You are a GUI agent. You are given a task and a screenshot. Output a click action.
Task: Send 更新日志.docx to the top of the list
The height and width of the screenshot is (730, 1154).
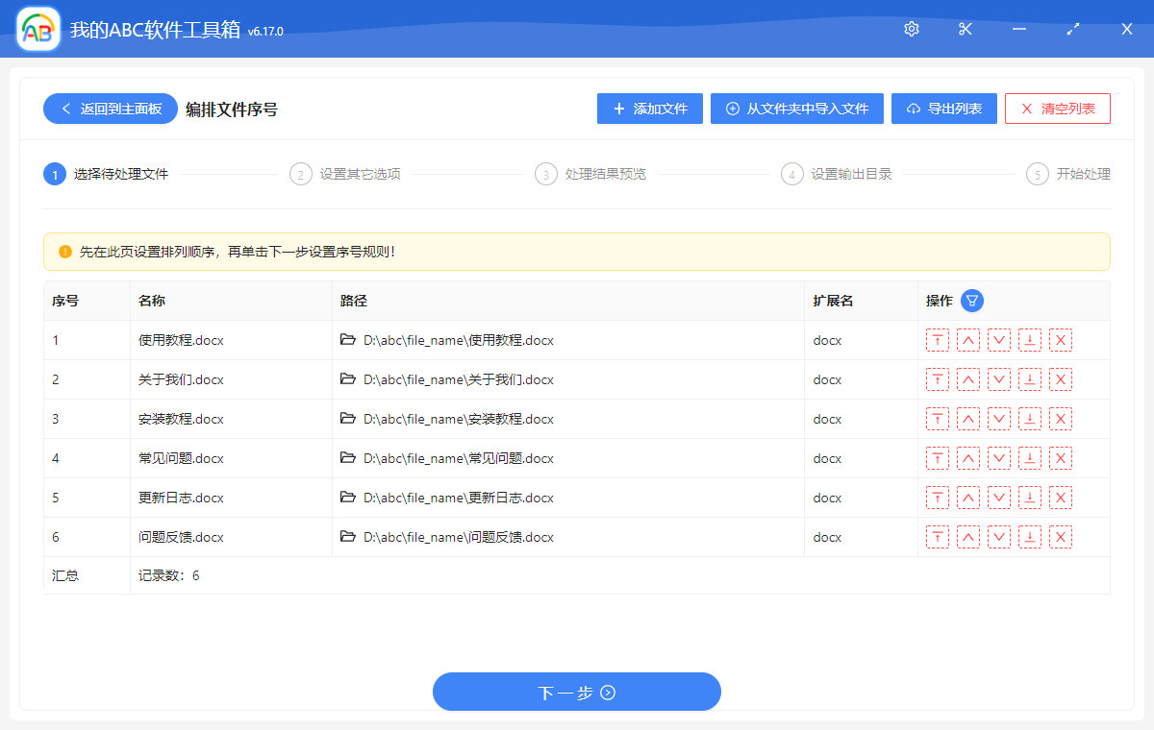(938, 497)
